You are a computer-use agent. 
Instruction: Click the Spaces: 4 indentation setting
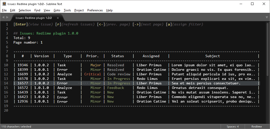pos(233,126)
